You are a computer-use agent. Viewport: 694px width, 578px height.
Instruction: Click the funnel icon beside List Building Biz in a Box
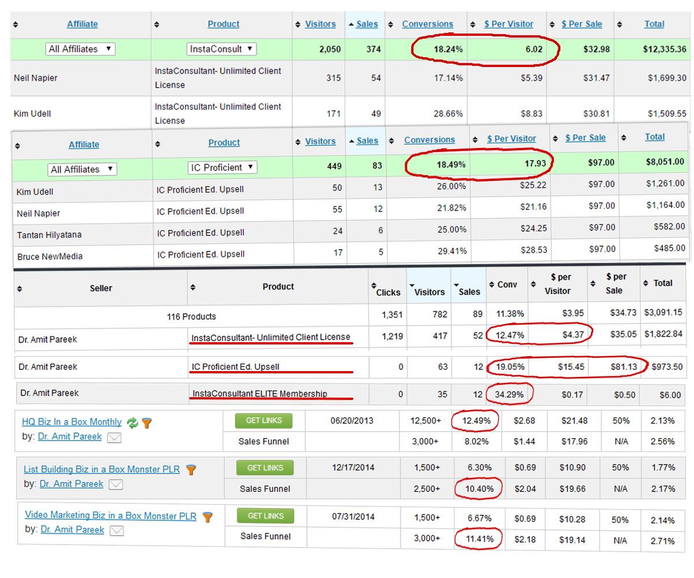point(191,470)
